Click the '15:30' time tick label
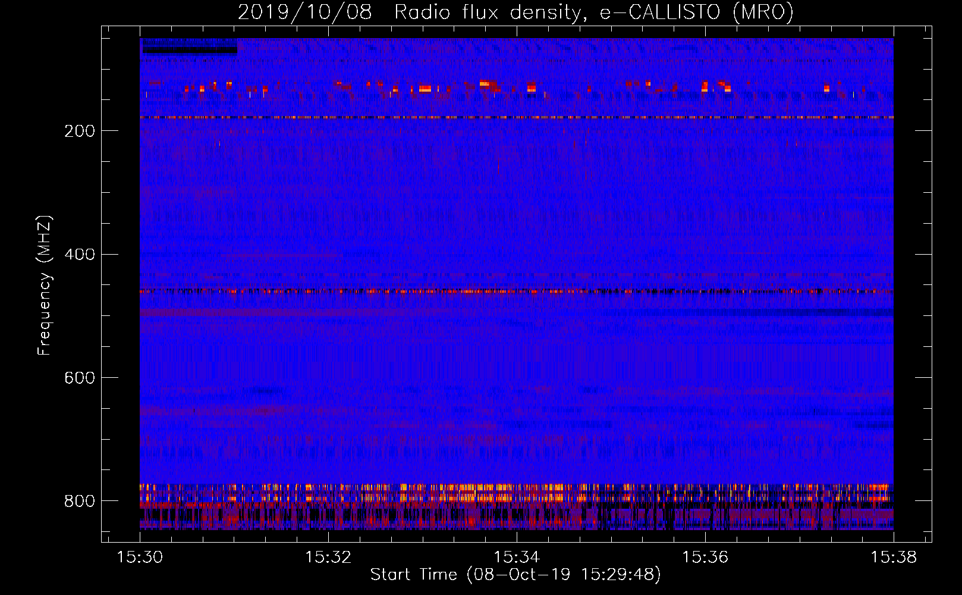This screenshot has width=962, height=595. [140, 557]
